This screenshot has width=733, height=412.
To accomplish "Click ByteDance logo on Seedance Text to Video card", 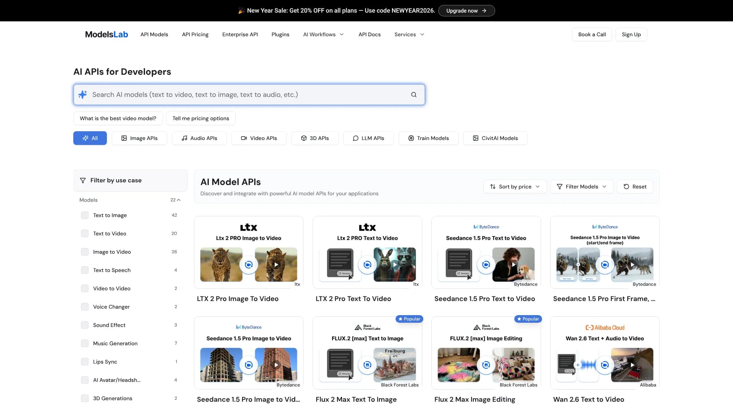I will click(486, 227).
